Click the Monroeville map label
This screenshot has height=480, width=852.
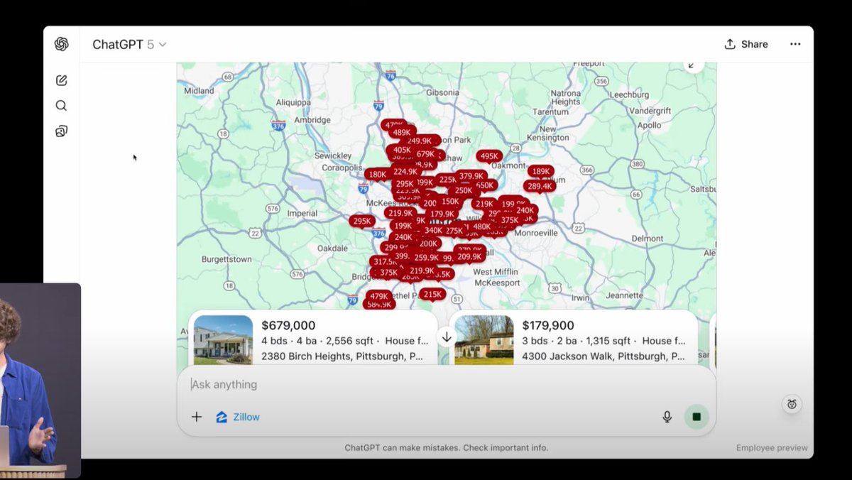(x=536, y=233)
